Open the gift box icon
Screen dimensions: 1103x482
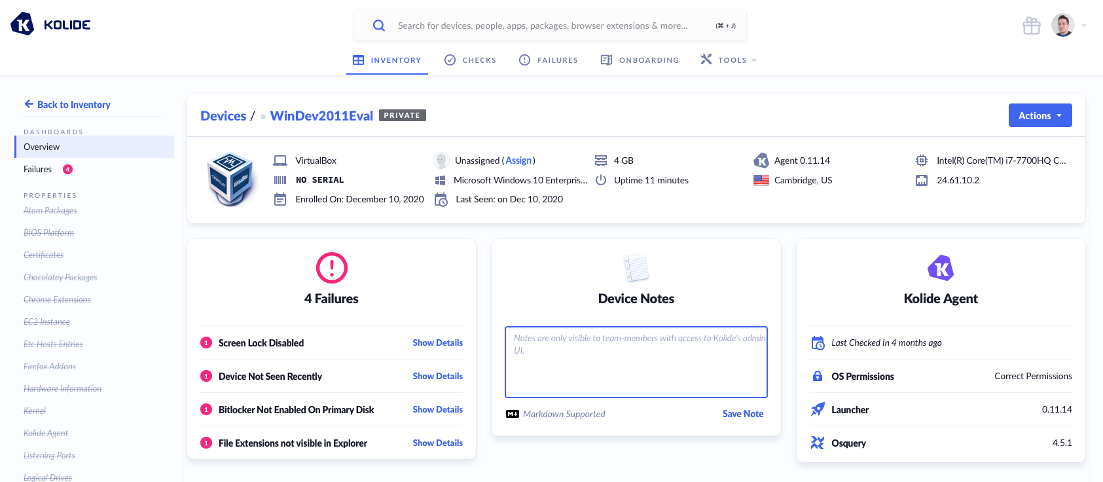point(1031,26)
